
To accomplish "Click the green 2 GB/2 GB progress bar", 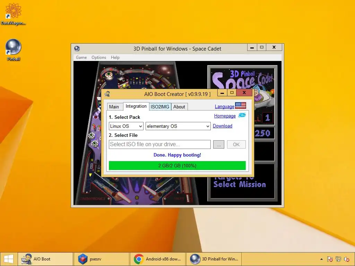I will click(x=177, y=166).
